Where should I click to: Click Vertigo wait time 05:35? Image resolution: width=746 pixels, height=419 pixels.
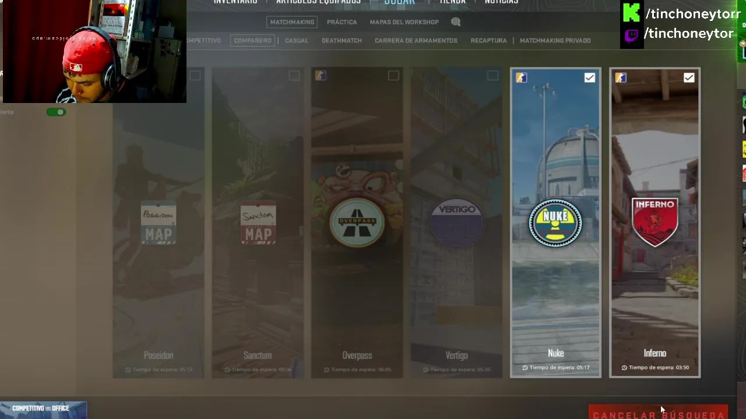click(456, 370)
